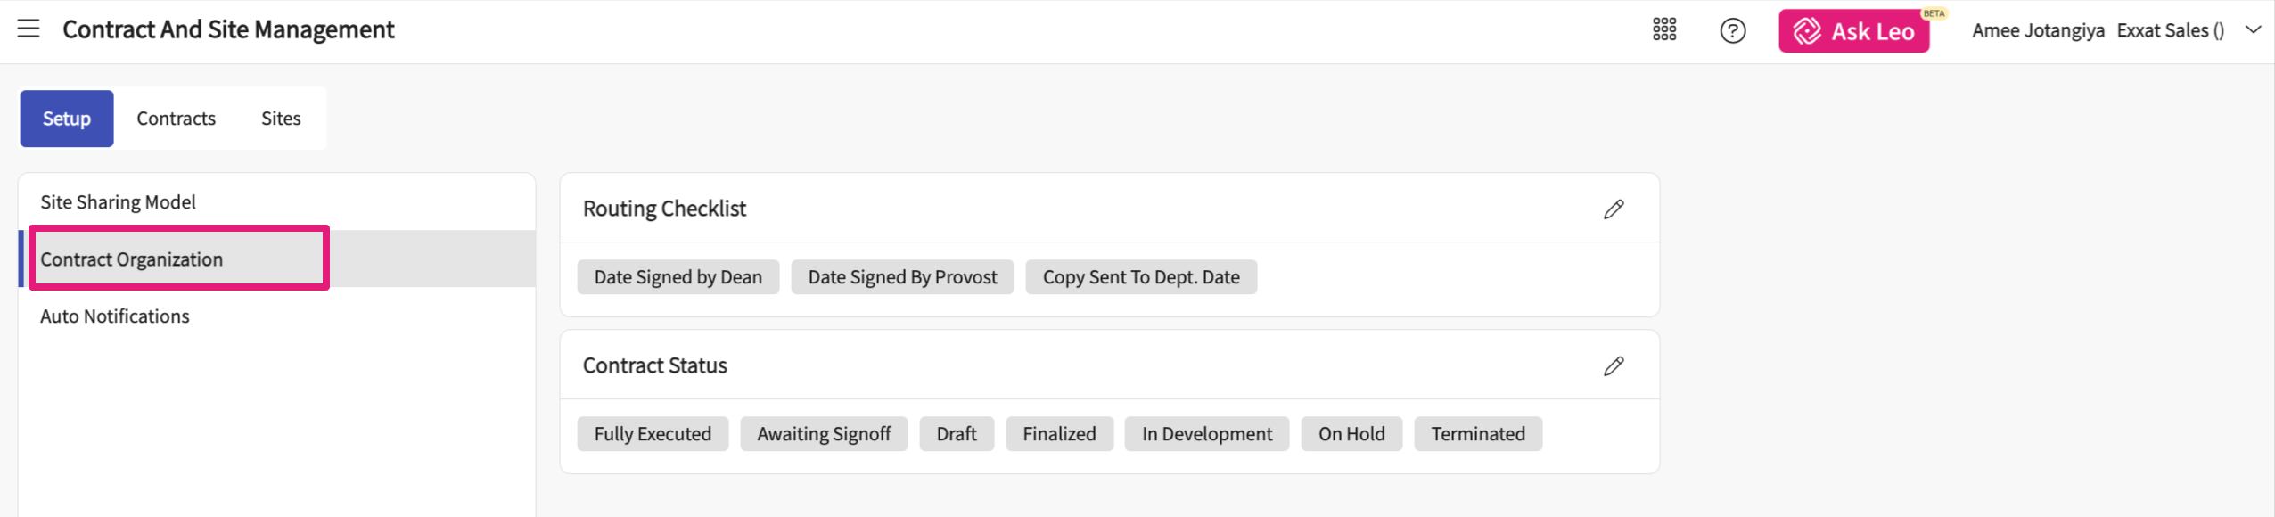Click the Terminated status chip
This screenshot has height=517, width=2275.
click(1478, 434)
